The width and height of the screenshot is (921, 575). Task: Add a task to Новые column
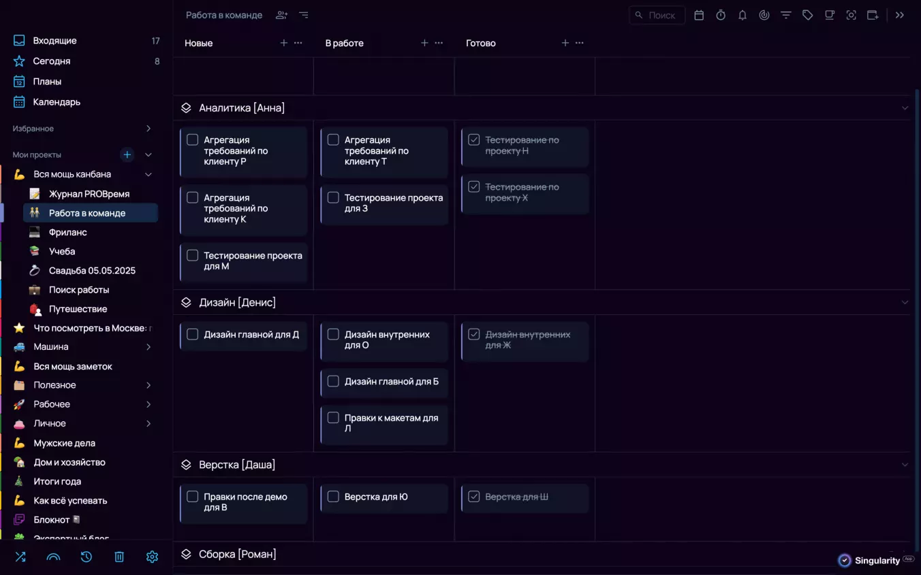[284, 43]
